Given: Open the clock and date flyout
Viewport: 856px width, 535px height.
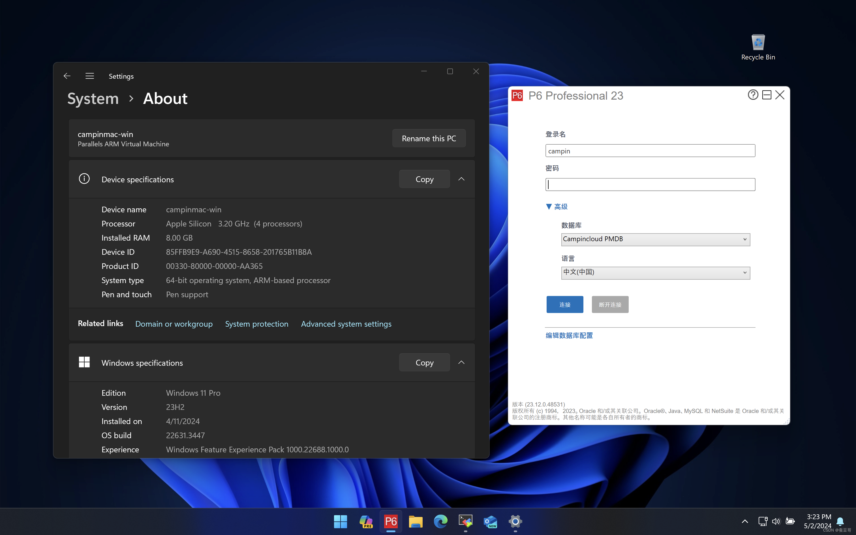Looking at the screenshot, I should [x=818, y=521].
